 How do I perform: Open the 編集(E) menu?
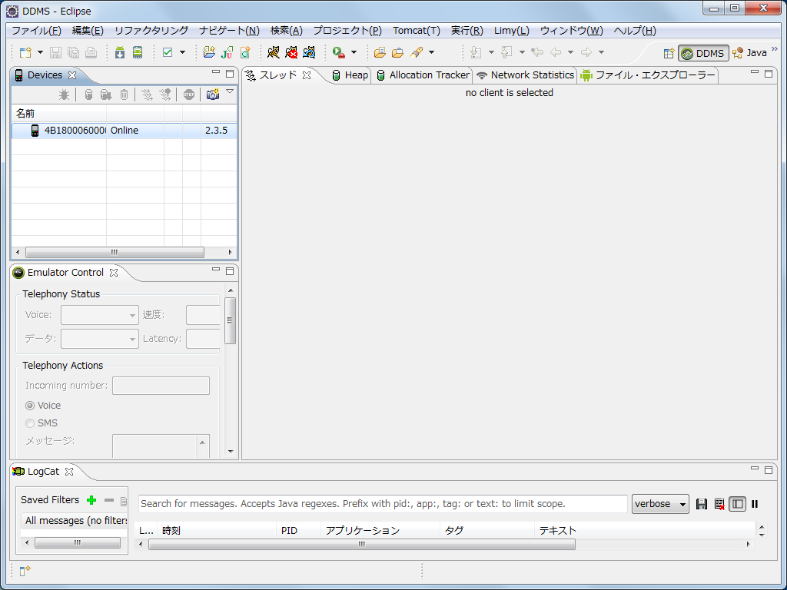coord(88,31)
